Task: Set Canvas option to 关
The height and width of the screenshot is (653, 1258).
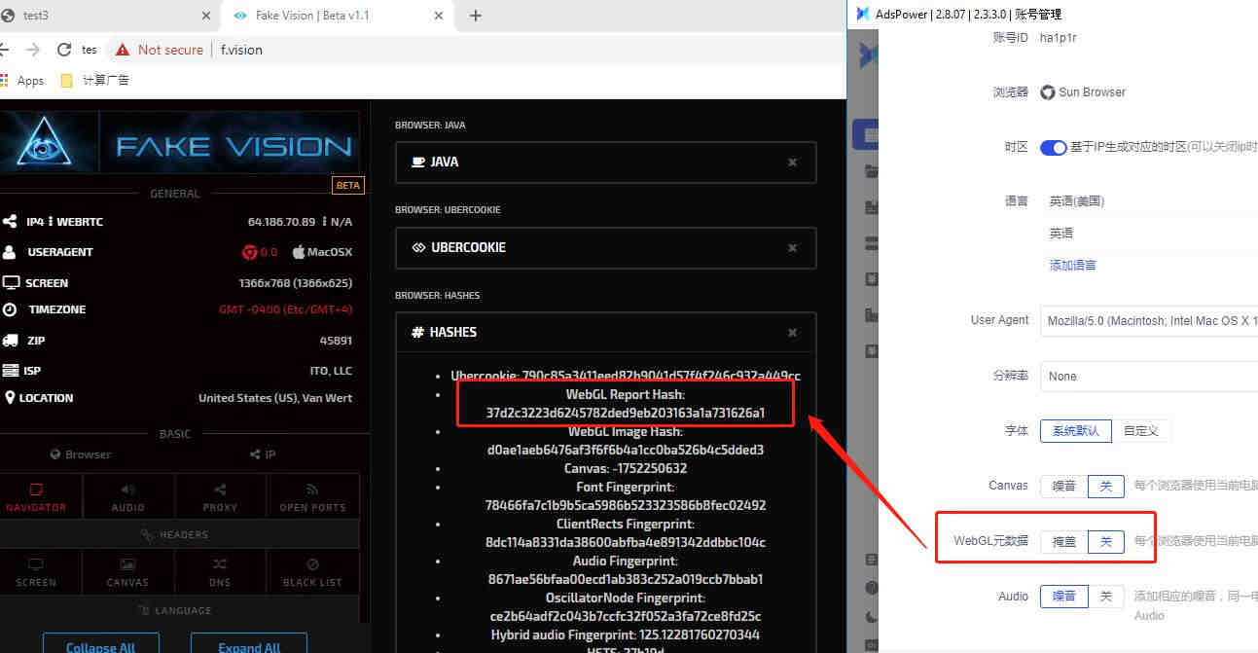Action: pyautogui.click(x=1105, y=487)
